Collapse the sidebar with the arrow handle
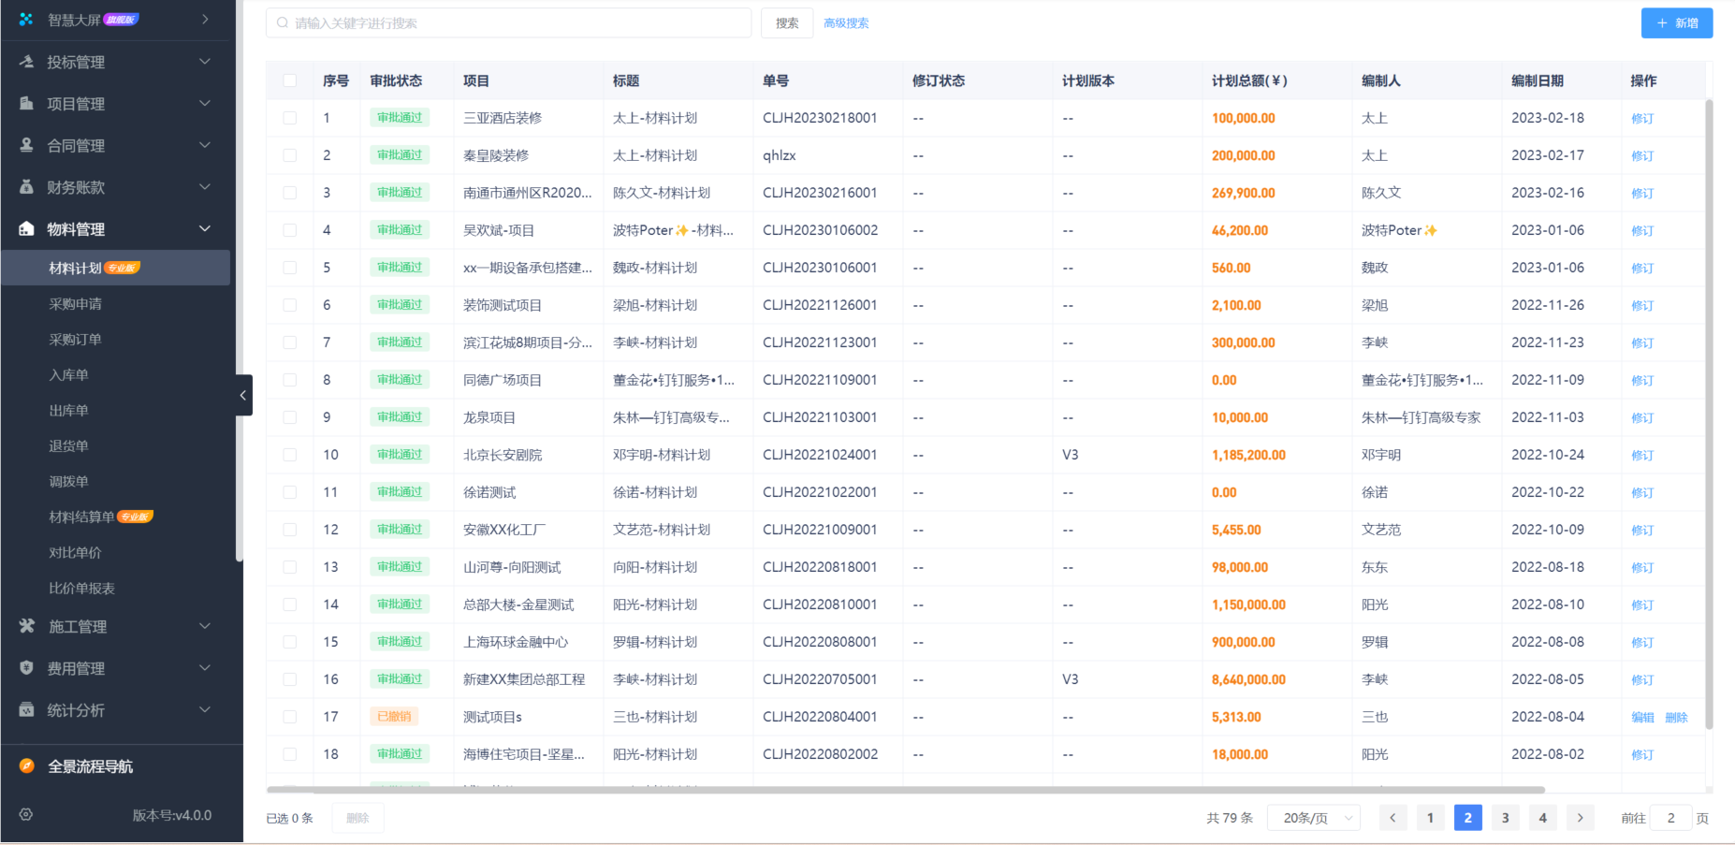Viewport: 1735px width, 845px height. (x=244, y=395)
